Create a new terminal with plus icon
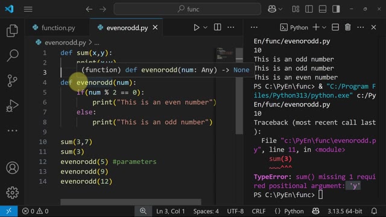 tap(316, 27)
